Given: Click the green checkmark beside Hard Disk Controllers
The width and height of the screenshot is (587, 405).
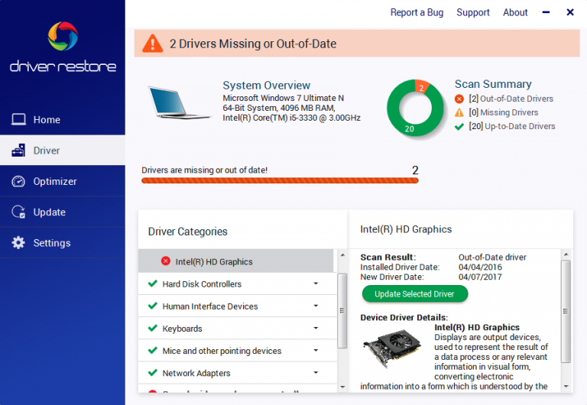Looking at the screenshot, I should [x=153, y=283].
